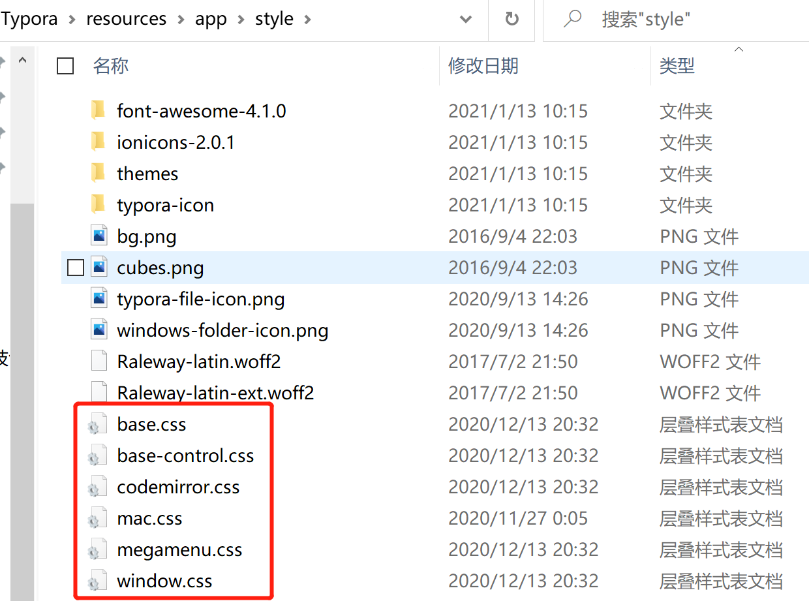This screenshot has width=809, height=601.
Task: Toggle the select-all checkbox in header
Action: (x=65, y=66)
